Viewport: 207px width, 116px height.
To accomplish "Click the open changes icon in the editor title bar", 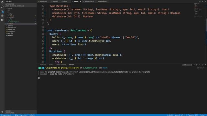I will [200, 2].
